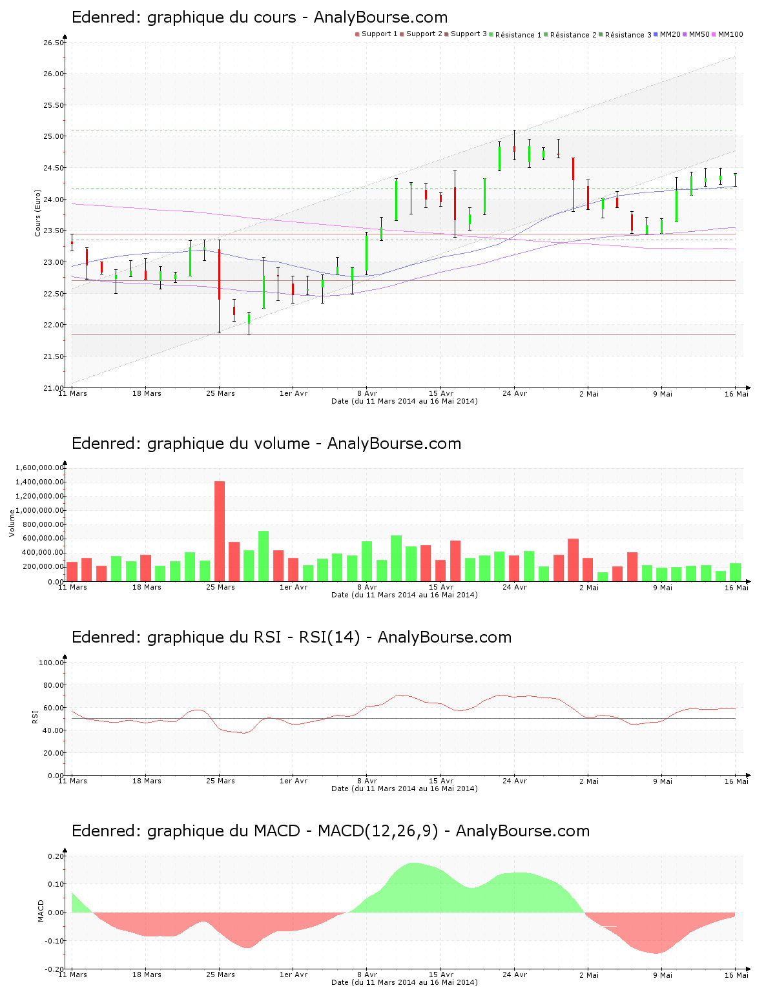Click the pink MM100 legend swatch
The width and height of the screenshot is (775, 1001).
pyautogui.click(x=714, y=34)
